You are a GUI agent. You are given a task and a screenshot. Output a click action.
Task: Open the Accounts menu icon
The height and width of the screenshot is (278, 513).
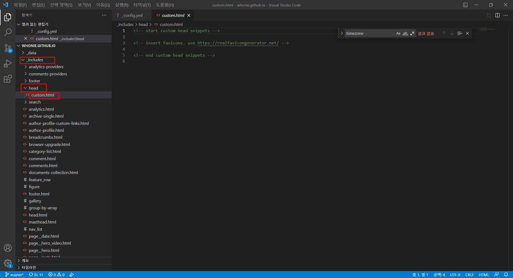pyautogui.click(x=8, y=248)
